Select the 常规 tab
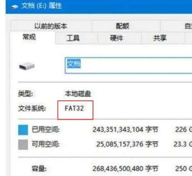 [x=29, y=37]
